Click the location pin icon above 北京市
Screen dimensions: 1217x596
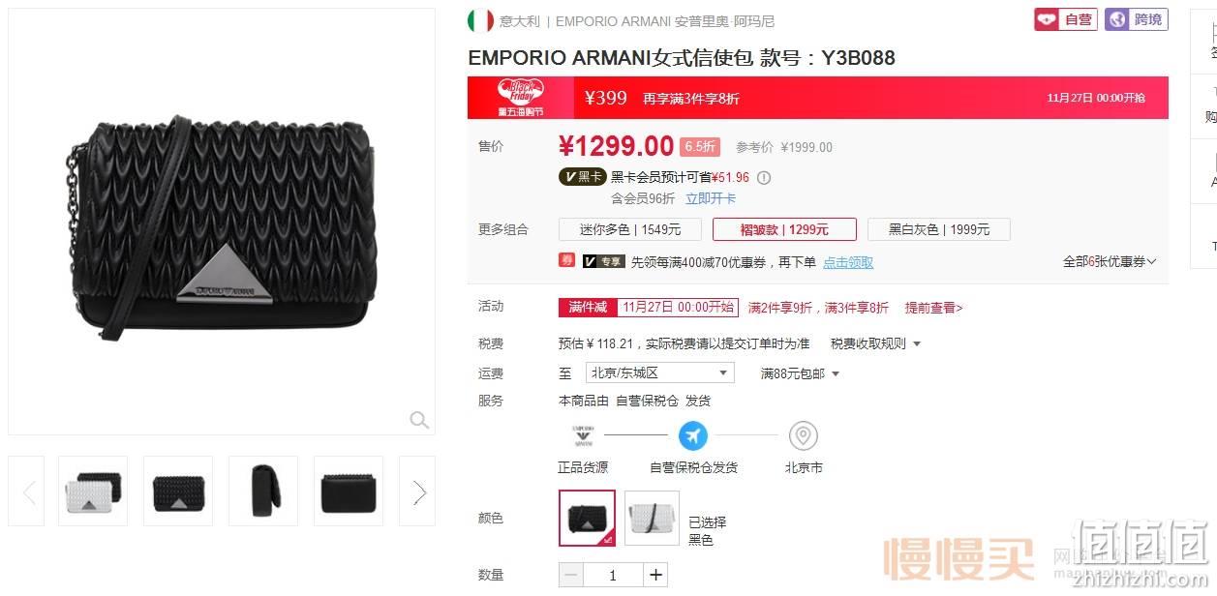click(804, 436)
